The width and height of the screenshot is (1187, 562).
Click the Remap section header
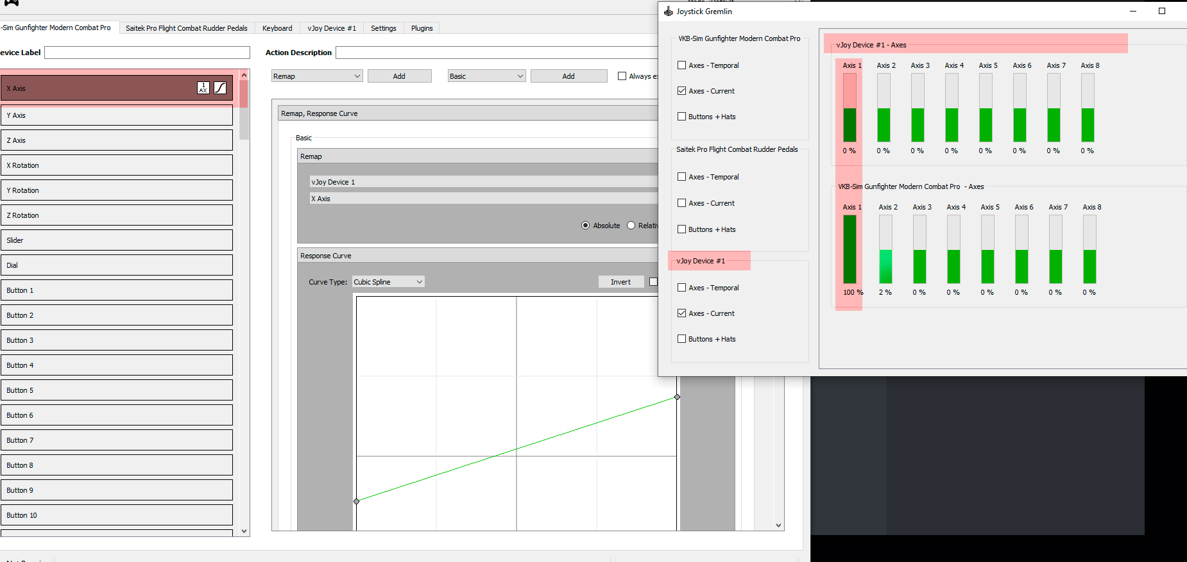[x=478, y=156]
